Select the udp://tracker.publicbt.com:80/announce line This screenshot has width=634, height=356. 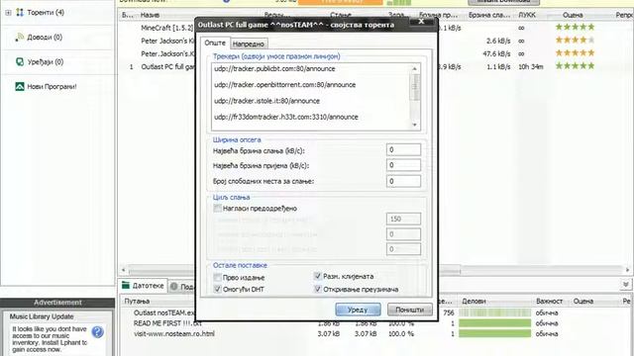[274, 68]
